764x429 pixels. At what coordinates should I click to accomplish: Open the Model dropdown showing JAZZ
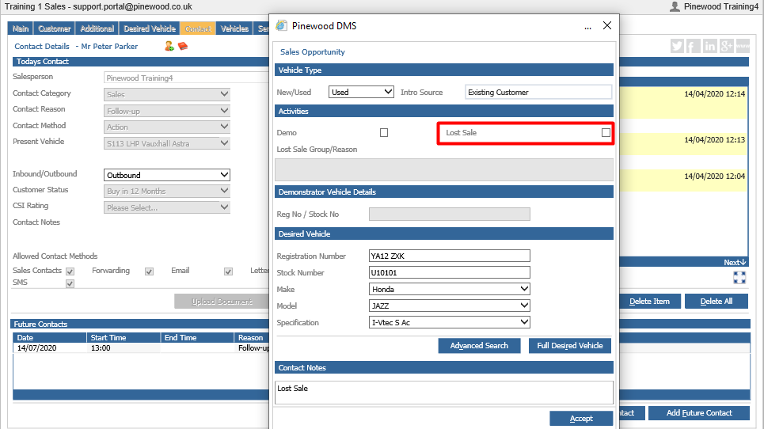(449, 306)
